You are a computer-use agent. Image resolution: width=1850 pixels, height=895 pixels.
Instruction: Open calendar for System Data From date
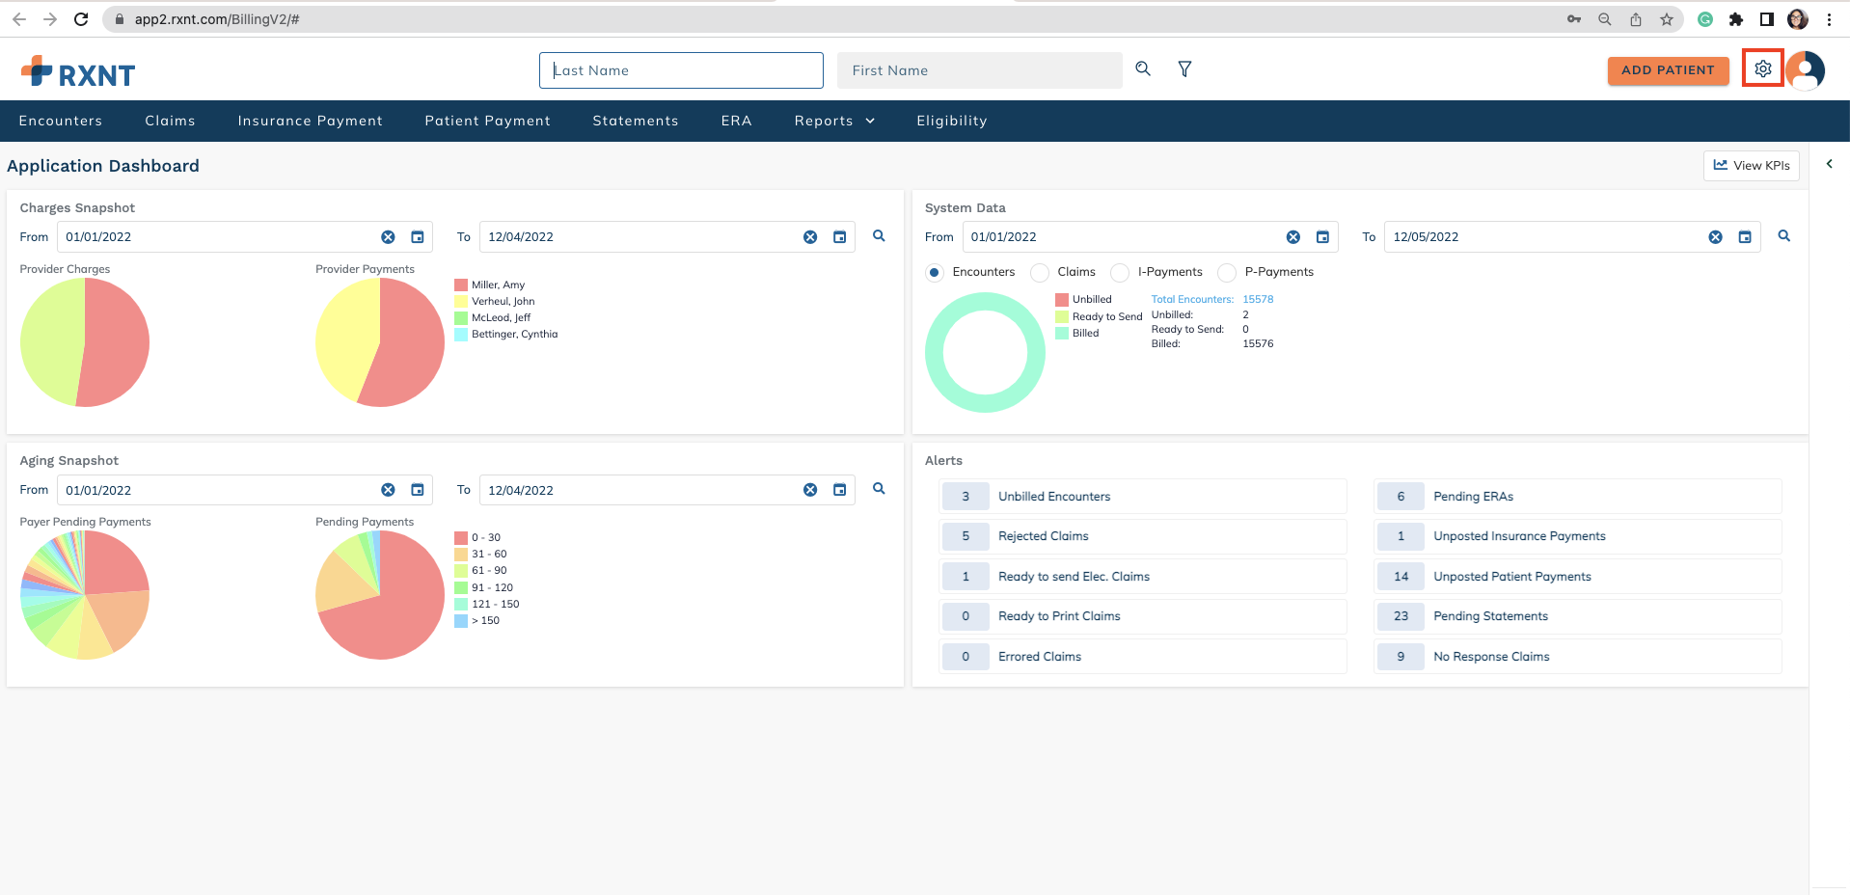pyautogui.click(x=1322, y=237)
